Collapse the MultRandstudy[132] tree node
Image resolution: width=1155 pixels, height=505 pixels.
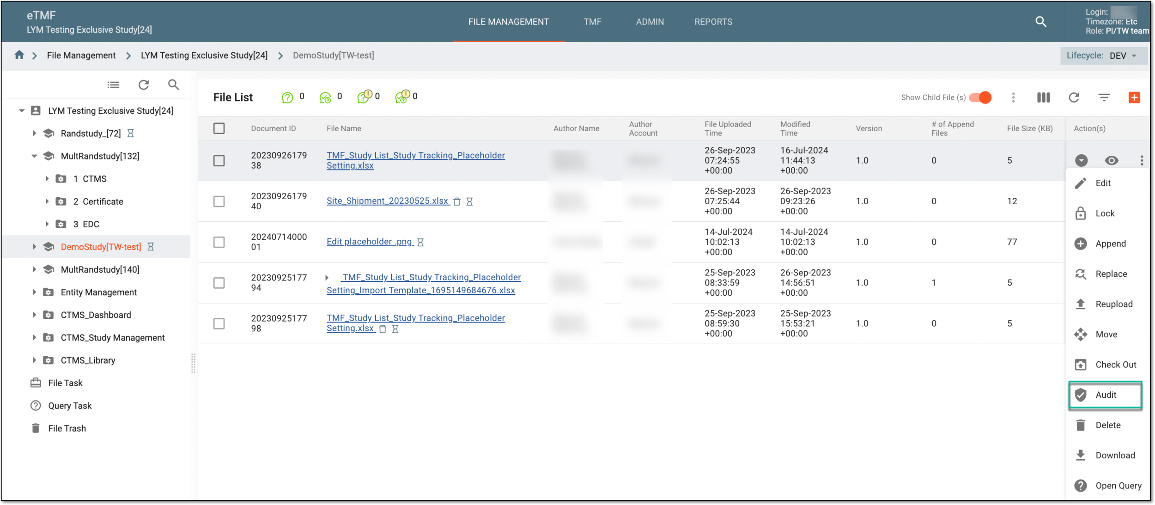coord(34,156)
